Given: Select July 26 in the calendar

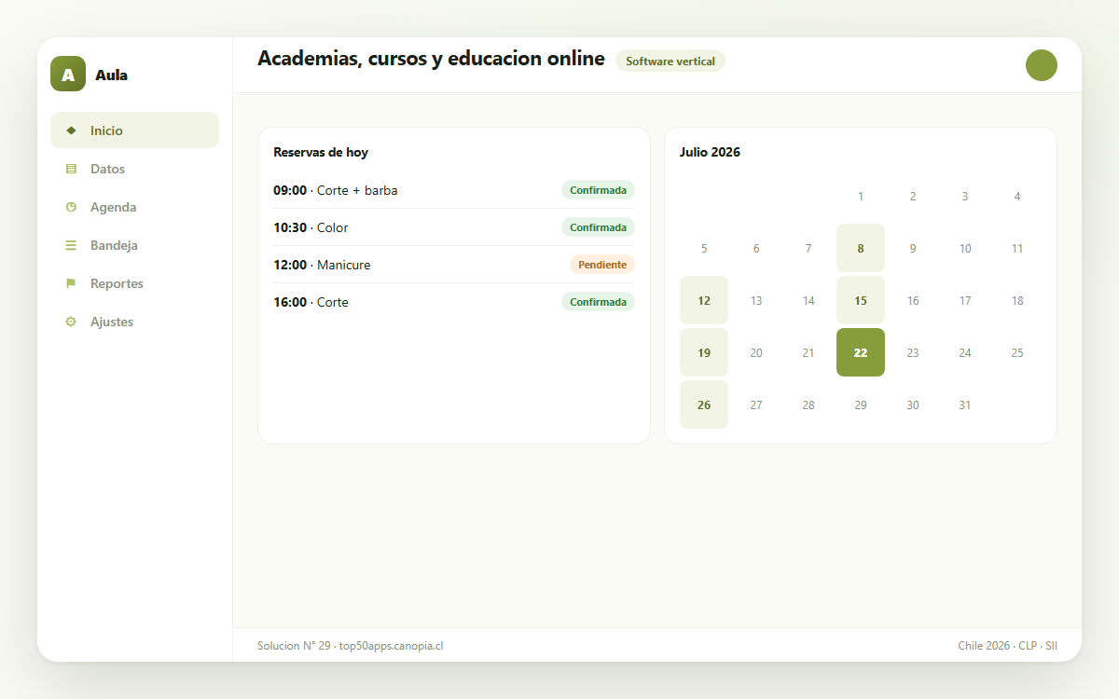Looking at the screenshot, I should (x=704, y=404).
